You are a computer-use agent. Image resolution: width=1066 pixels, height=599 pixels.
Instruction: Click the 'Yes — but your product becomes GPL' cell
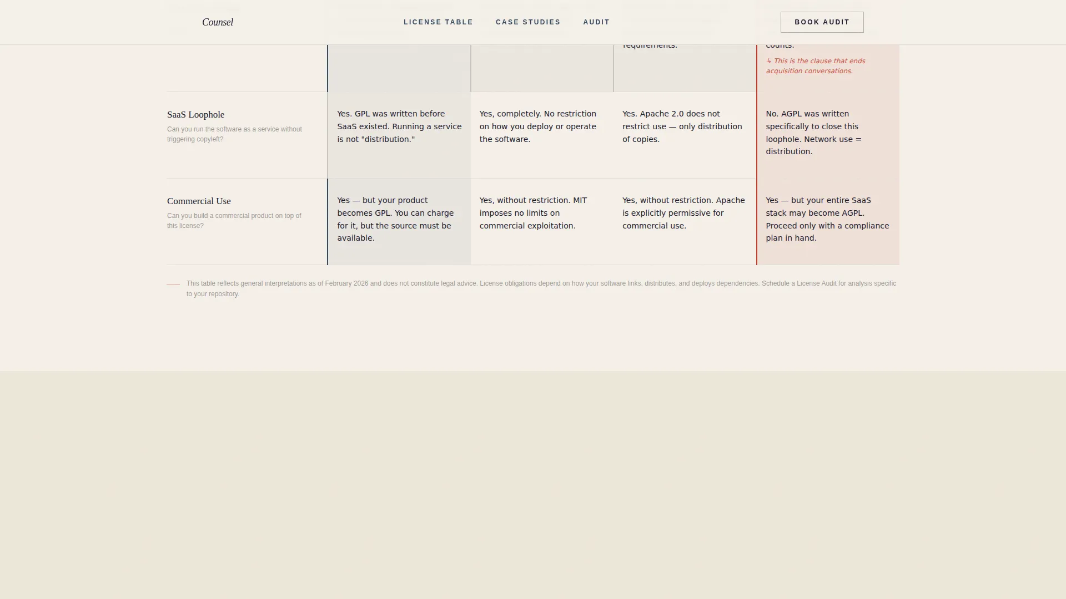click(x=399, y=222)
